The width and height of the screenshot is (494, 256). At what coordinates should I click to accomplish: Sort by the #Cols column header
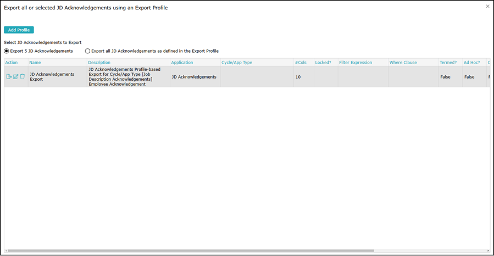[x=301, y=63]
